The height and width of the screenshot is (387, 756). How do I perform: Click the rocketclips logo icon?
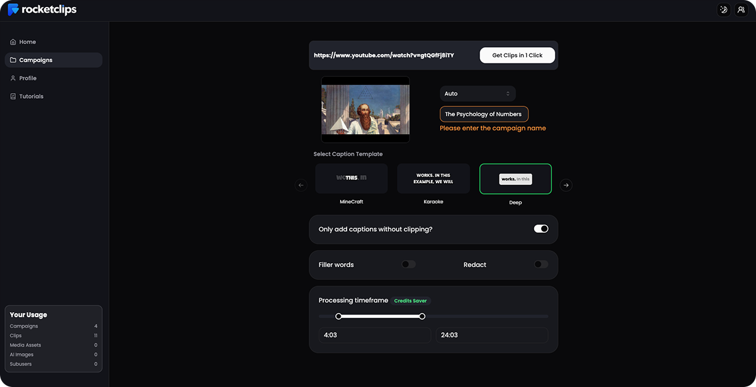pos(12,9)
